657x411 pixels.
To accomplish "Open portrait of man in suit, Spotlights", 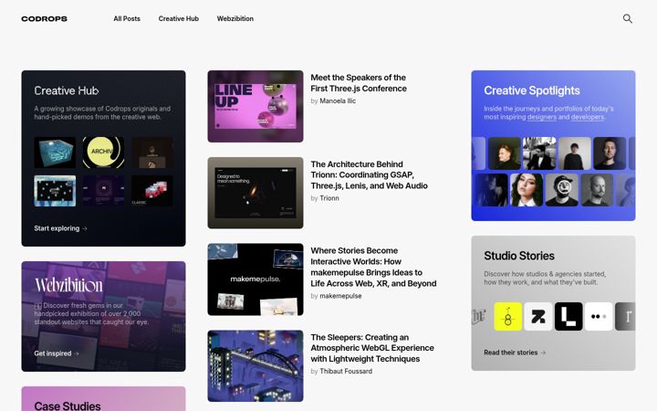I will (539, 153).
